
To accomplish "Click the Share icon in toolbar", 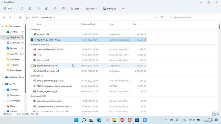I will [55, 9].
